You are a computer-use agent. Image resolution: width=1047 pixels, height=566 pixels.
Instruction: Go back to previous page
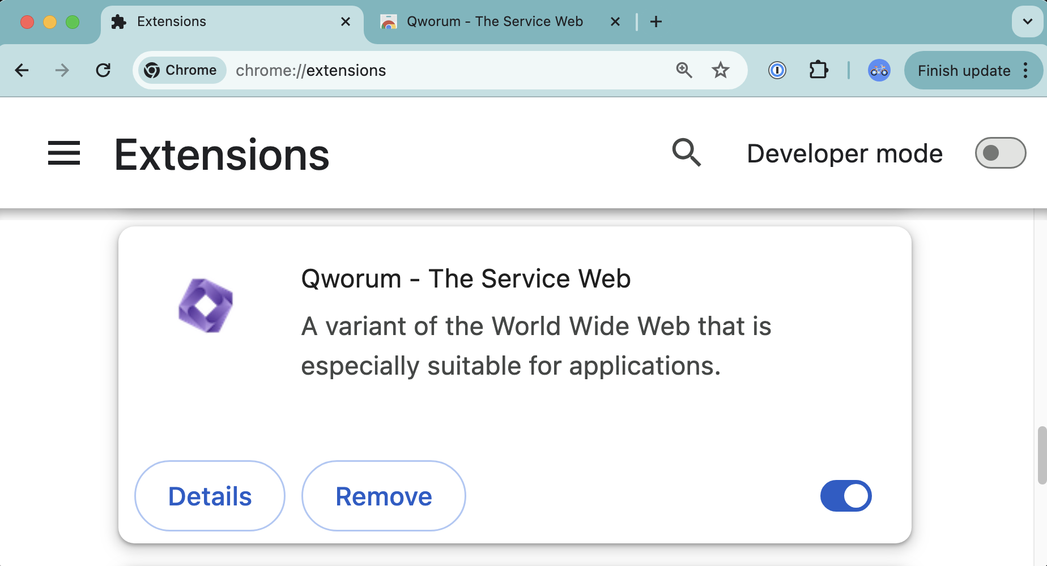click(22, 70)
